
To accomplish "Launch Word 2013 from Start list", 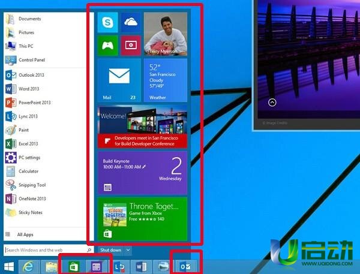I will coord(22,89).
